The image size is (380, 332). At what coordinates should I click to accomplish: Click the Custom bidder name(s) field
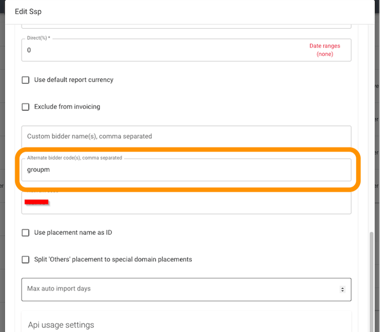186,136
